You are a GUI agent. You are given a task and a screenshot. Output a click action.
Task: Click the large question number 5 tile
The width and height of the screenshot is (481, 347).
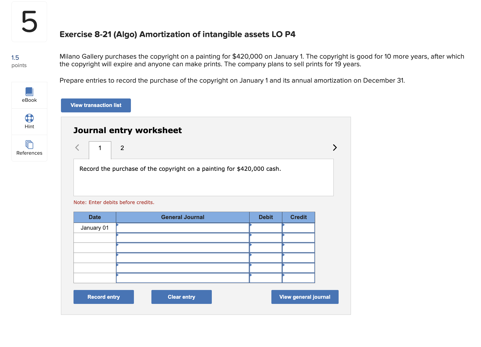[x=29, y=22]
